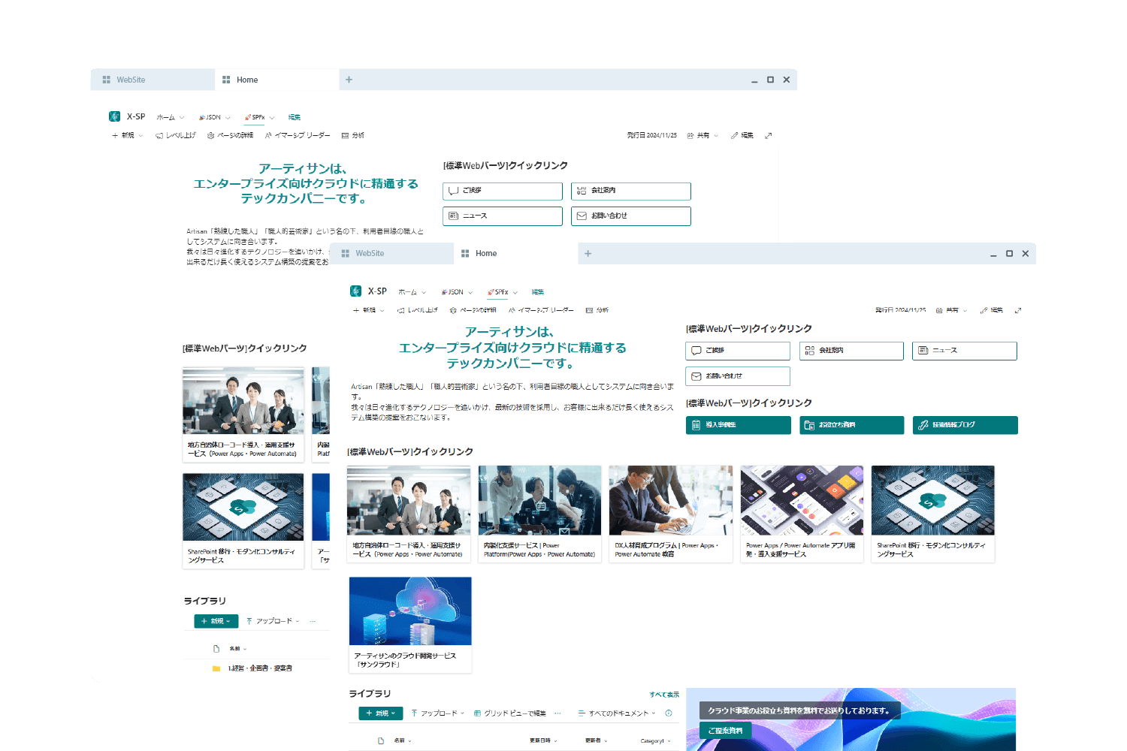Open the ご挨拶 quick link in the front window
1127x751 pixels.
[x=738, y=351]
